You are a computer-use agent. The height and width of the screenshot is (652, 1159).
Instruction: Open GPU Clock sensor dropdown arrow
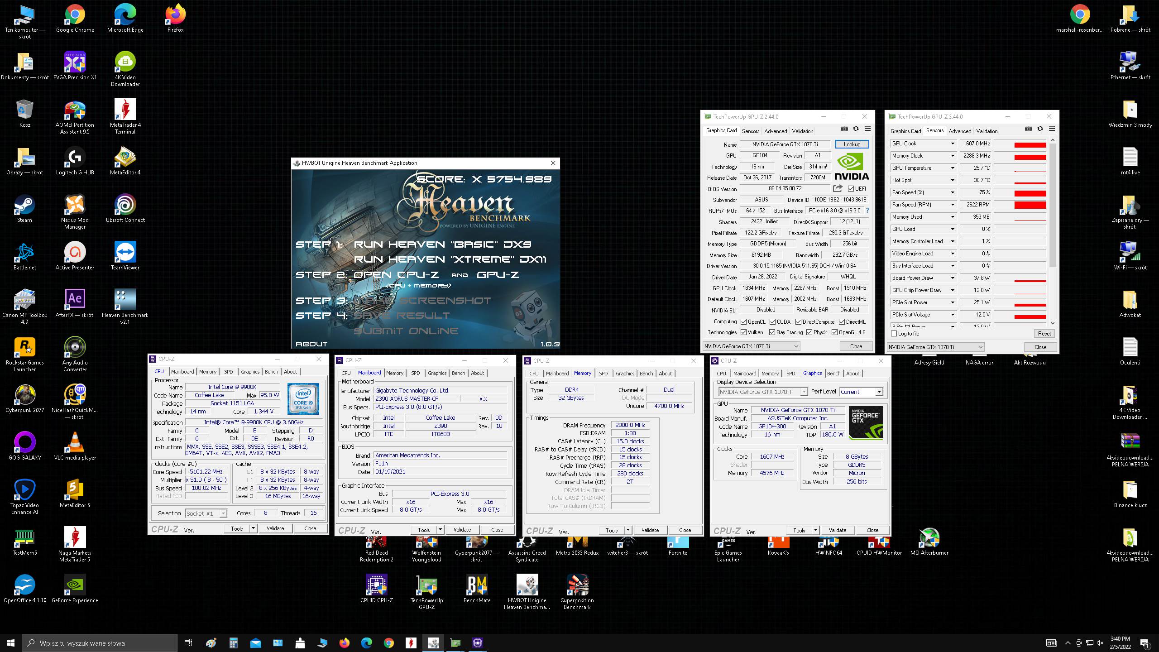coord(952,144)
